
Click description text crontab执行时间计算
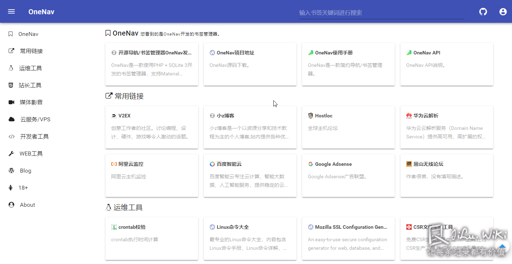click(x=135, y=239)
